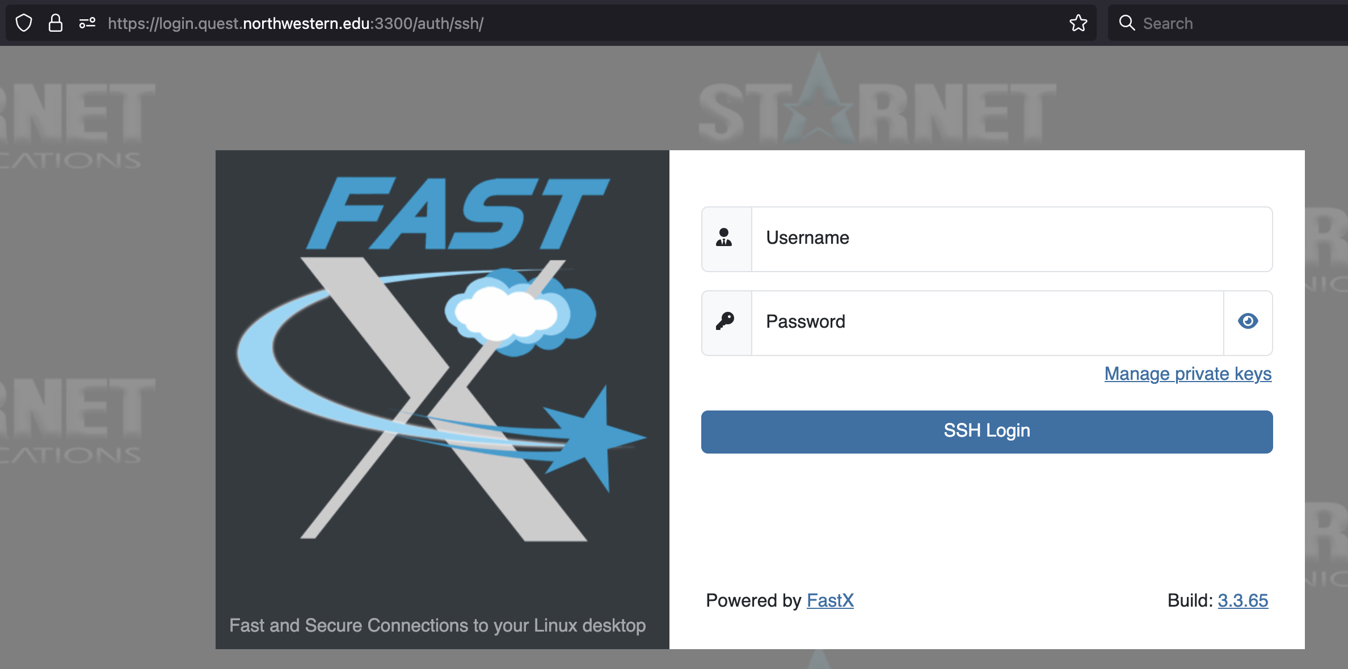Open the address bar dropdown
This screenshot has height=669, width=1348.
pyautogui.click(x=397, y=23)
